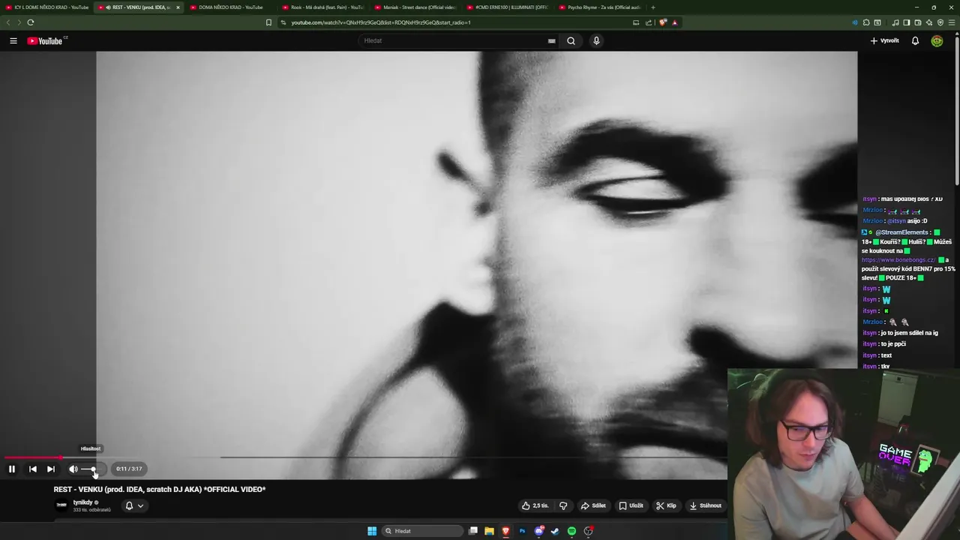Screen dimensions: 960x540
Task: Open Brave Leo AI sparkle icon
Action: pyautogui.click(x=929, y=22)
